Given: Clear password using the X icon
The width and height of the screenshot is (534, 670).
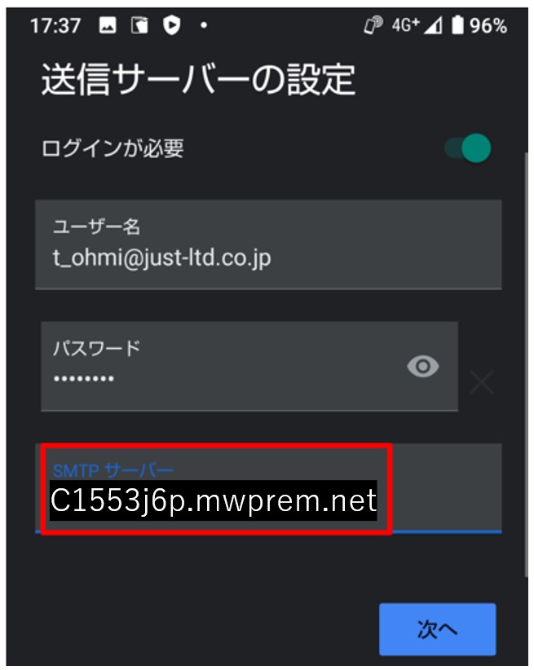Looking at the screenshot, I should click(x=481, y=382).
